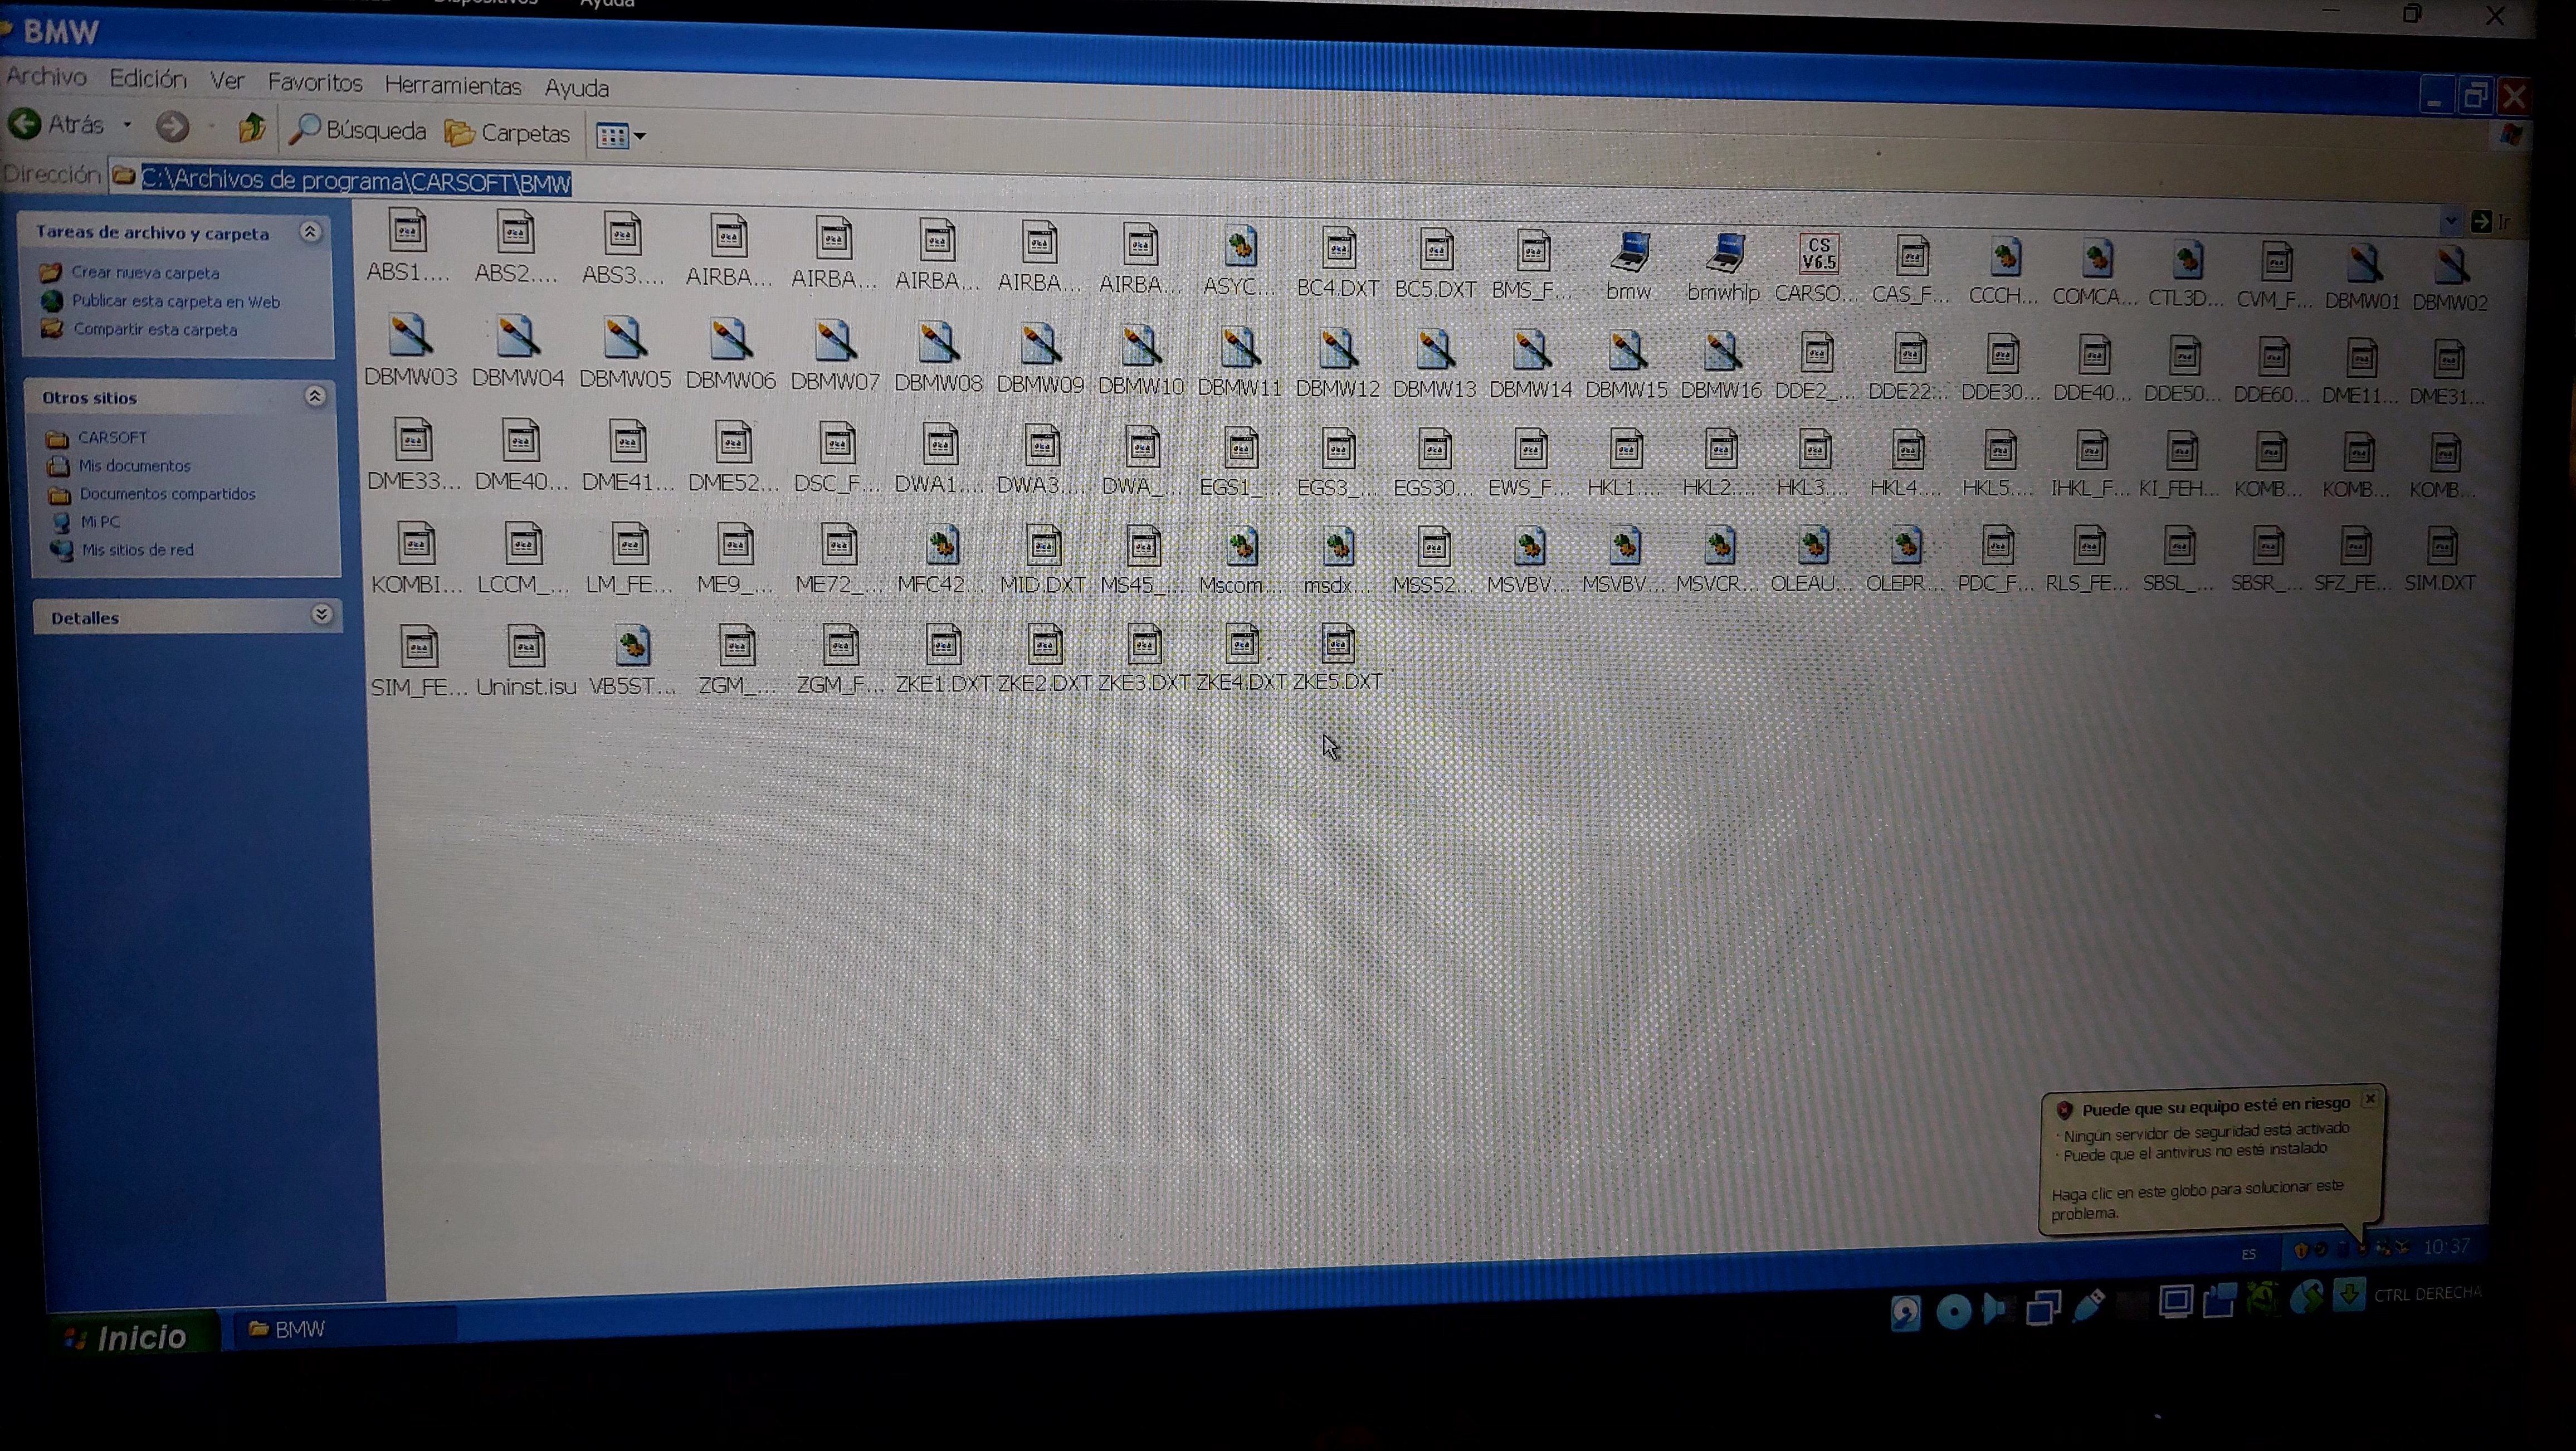This screenshot has height=1451, width=2576.
Task: Select the Uninst.isu file
Action: [x=526, y=661]
